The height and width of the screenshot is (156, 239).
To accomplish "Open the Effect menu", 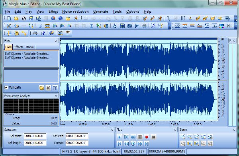I will 53,12.
